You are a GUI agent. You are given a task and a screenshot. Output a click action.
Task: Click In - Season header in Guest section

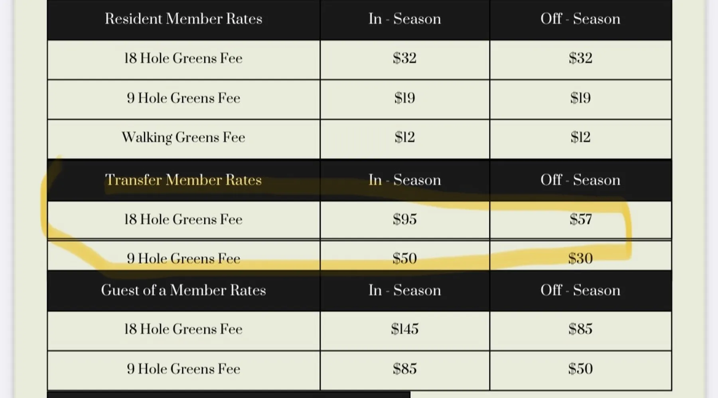click(x=404, y=290)
